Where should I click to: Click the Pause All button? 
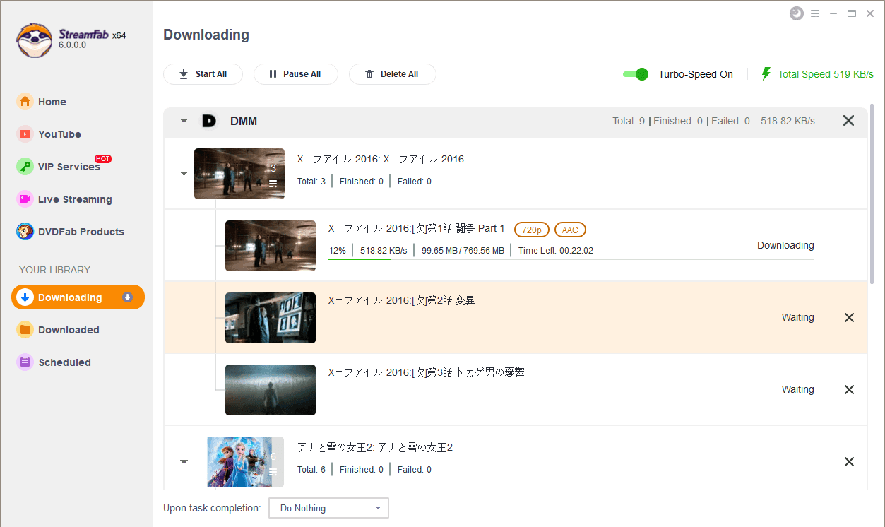(295, 74)
